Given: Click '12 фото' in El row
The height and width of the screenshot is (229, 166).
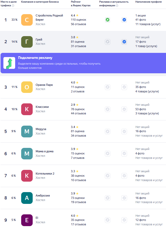Looking at the screenshot, I should [x=141, y=220].
